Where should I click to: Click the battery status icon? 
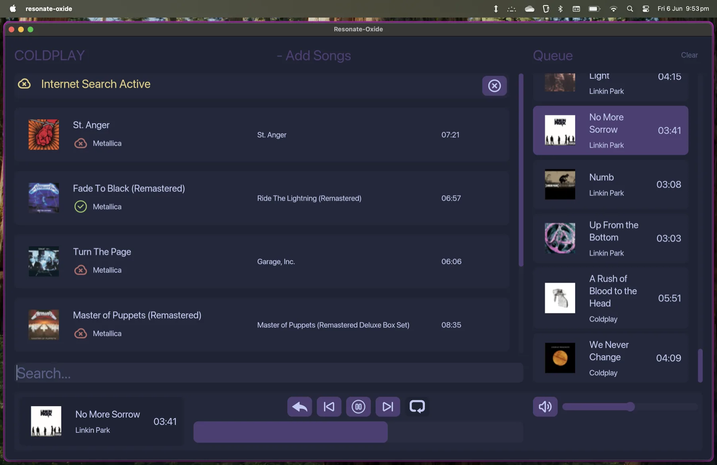pyautogui.click(x=594, y=9)
